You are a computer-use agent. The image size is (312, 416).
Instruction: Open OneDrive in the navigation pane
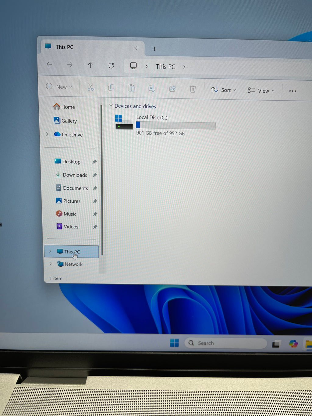[x=68, y=134]
